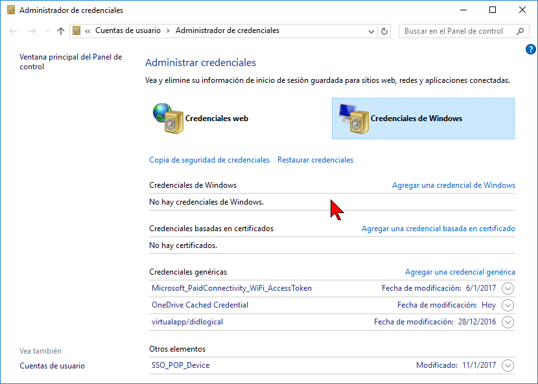Image resolution: width=538 pixels, height=384 pixels.
Task: Click the No hay credenciales de Windows text
Action: 207,202
